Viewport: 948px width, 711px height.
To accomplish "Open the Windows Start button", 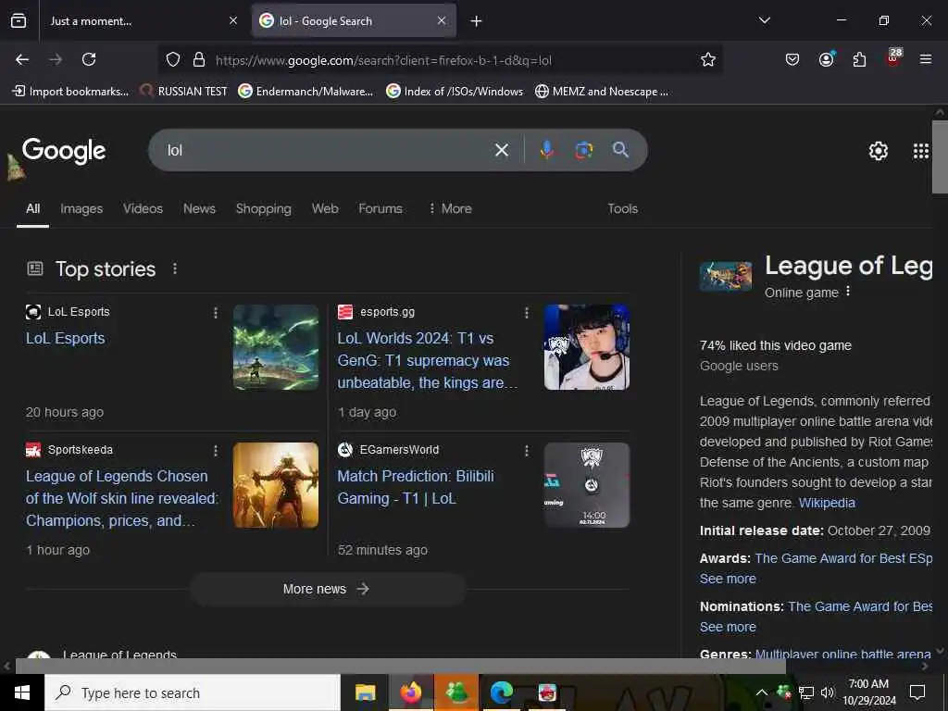I will click(22, 692).
